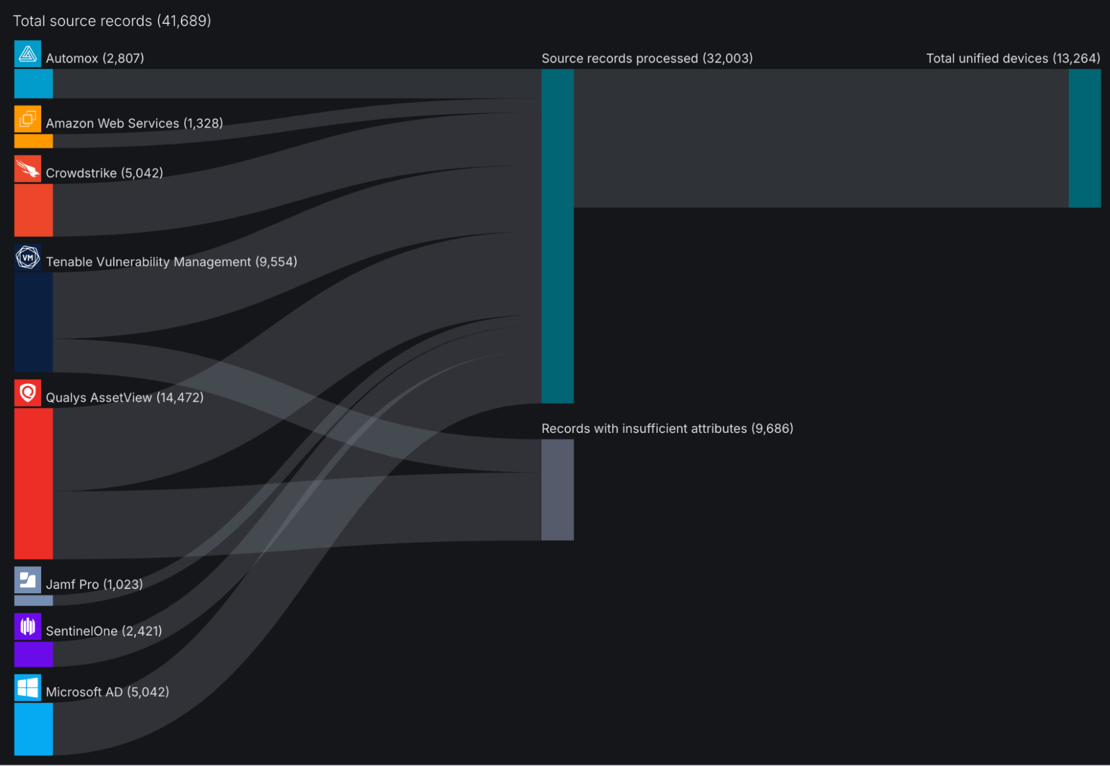Click the SentinelOne icon
The height and width of the screenshot is (766, 1110).
point(27,626)
